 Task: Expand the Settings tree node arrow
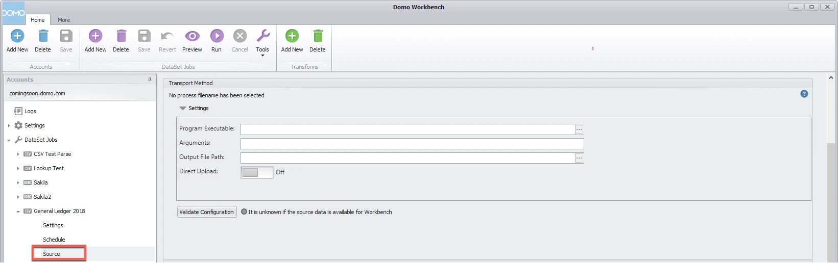click(9, 125)
